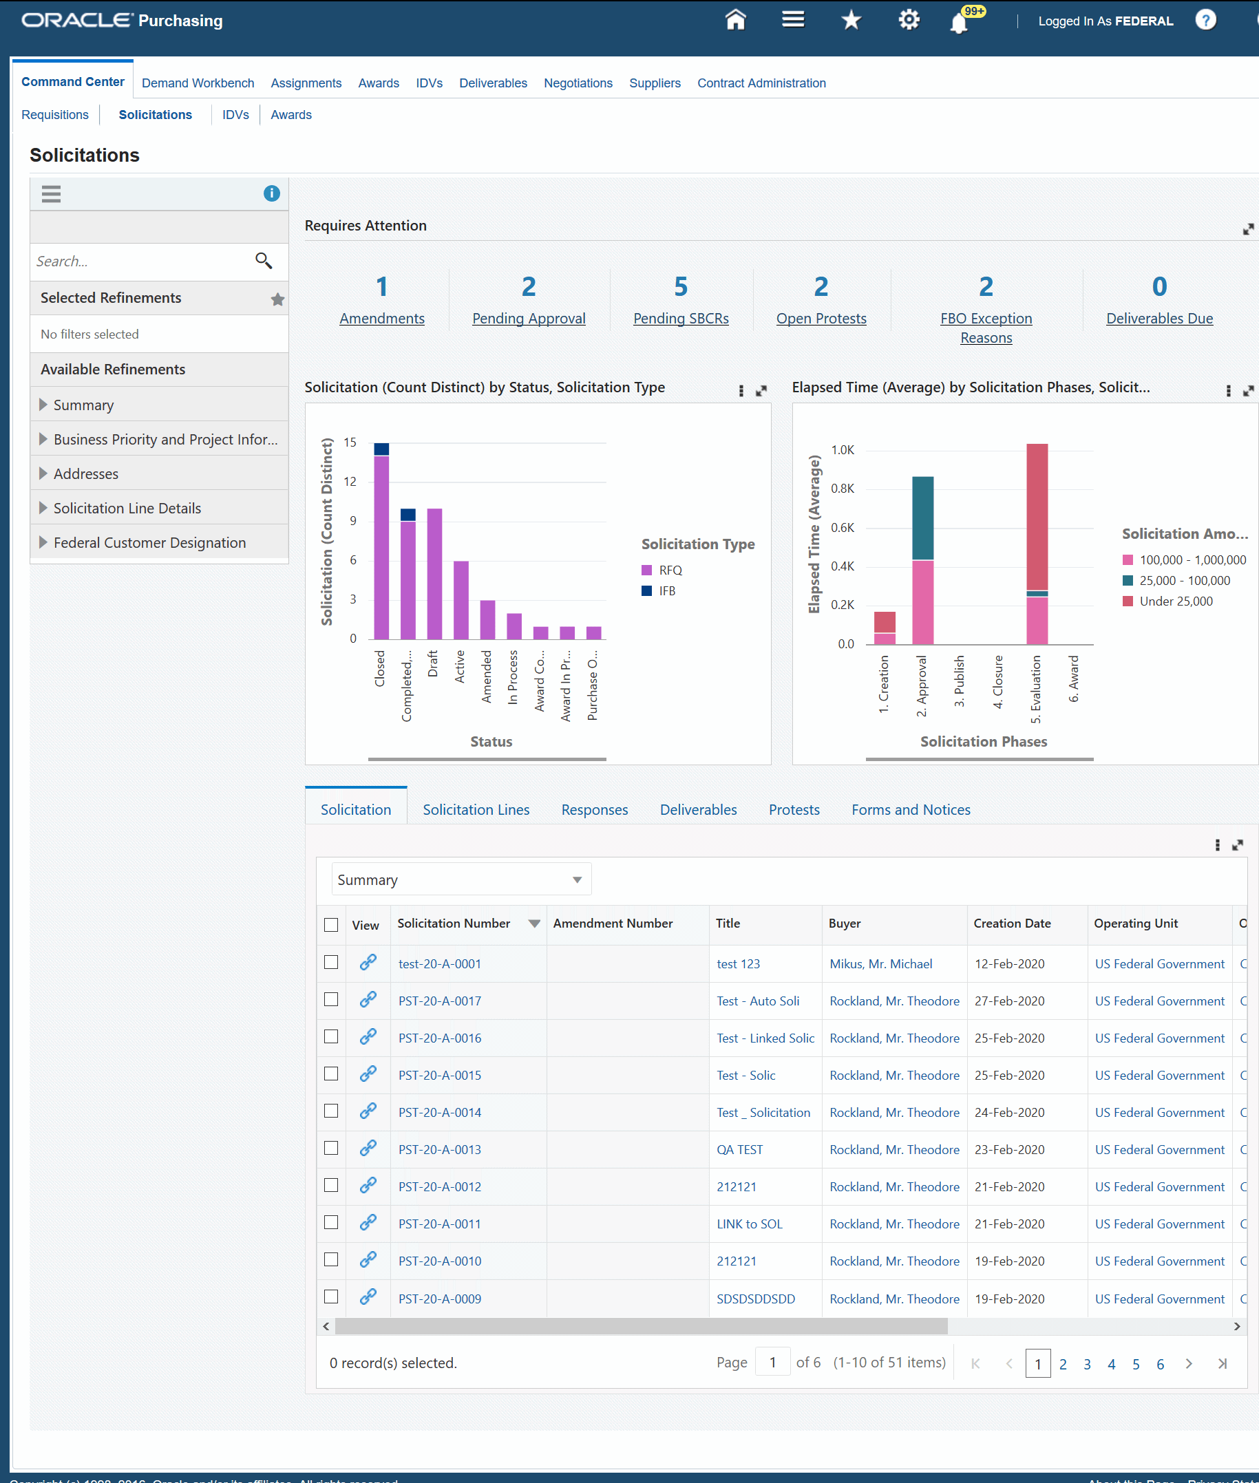Open Favorites star icon in header
The image size is (1259, 1483).
point(851,20)
